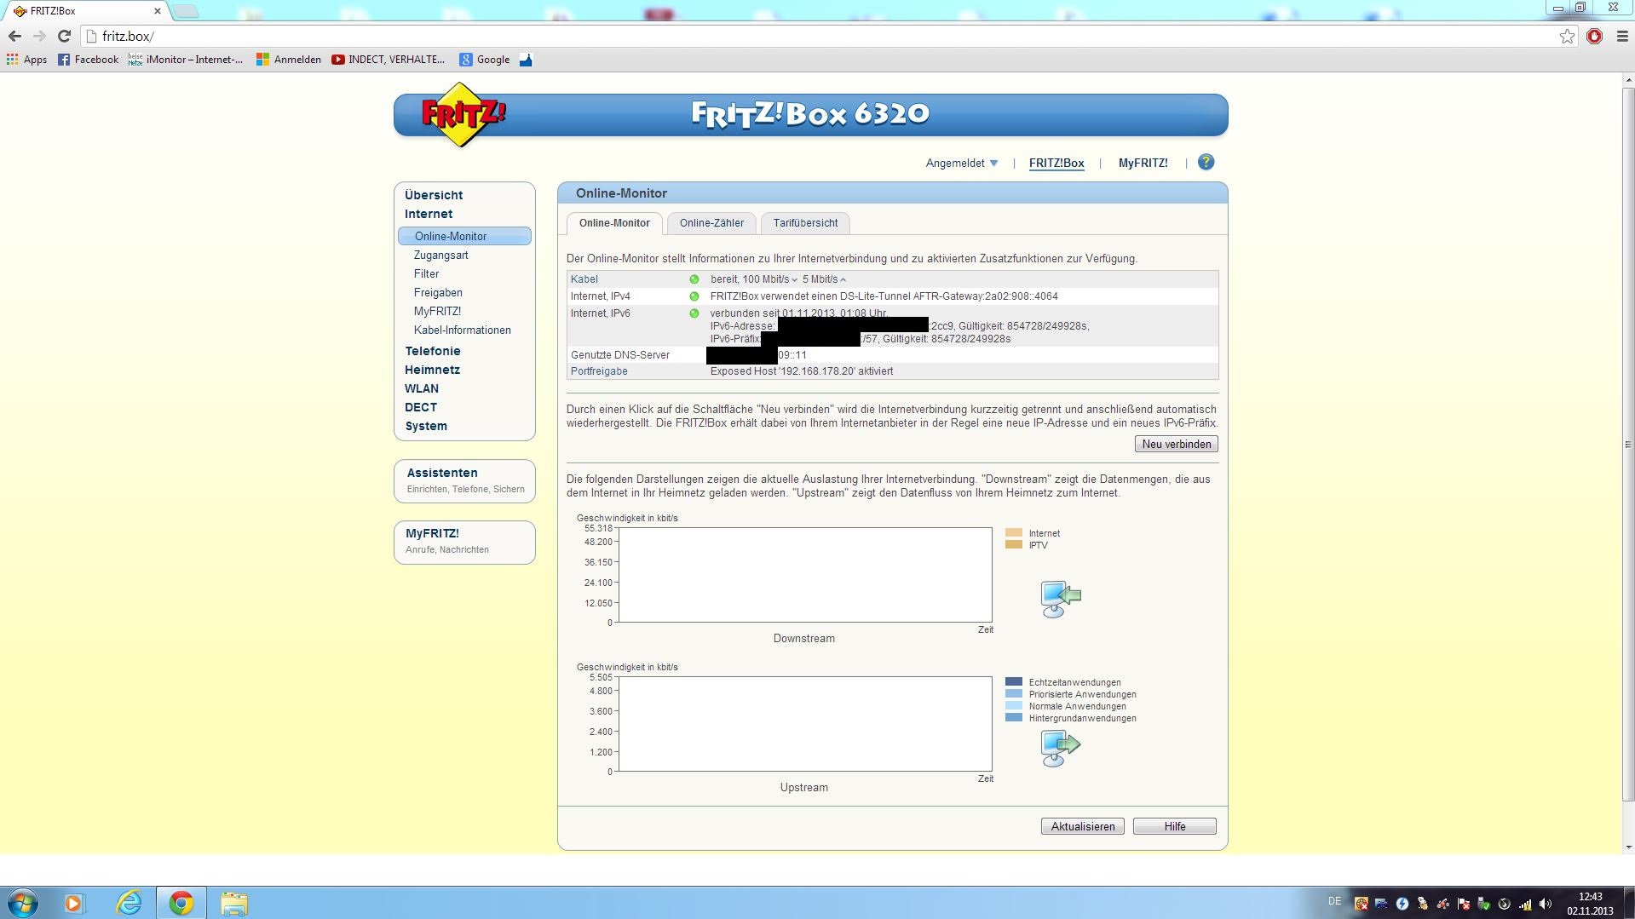Click the Kabel link in the status table

pyautogui.click(x=584, y=279)
